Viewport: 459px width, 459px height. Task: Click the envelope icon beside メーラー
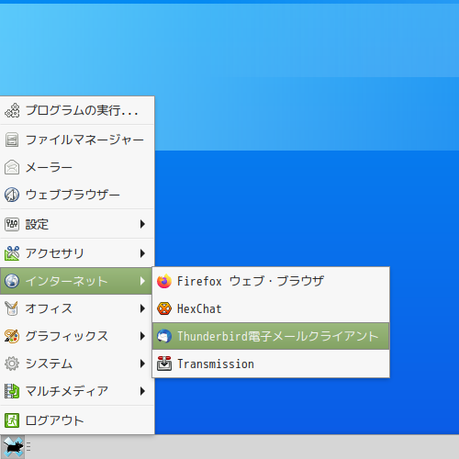pyautogui.click(x=12, y=167)
